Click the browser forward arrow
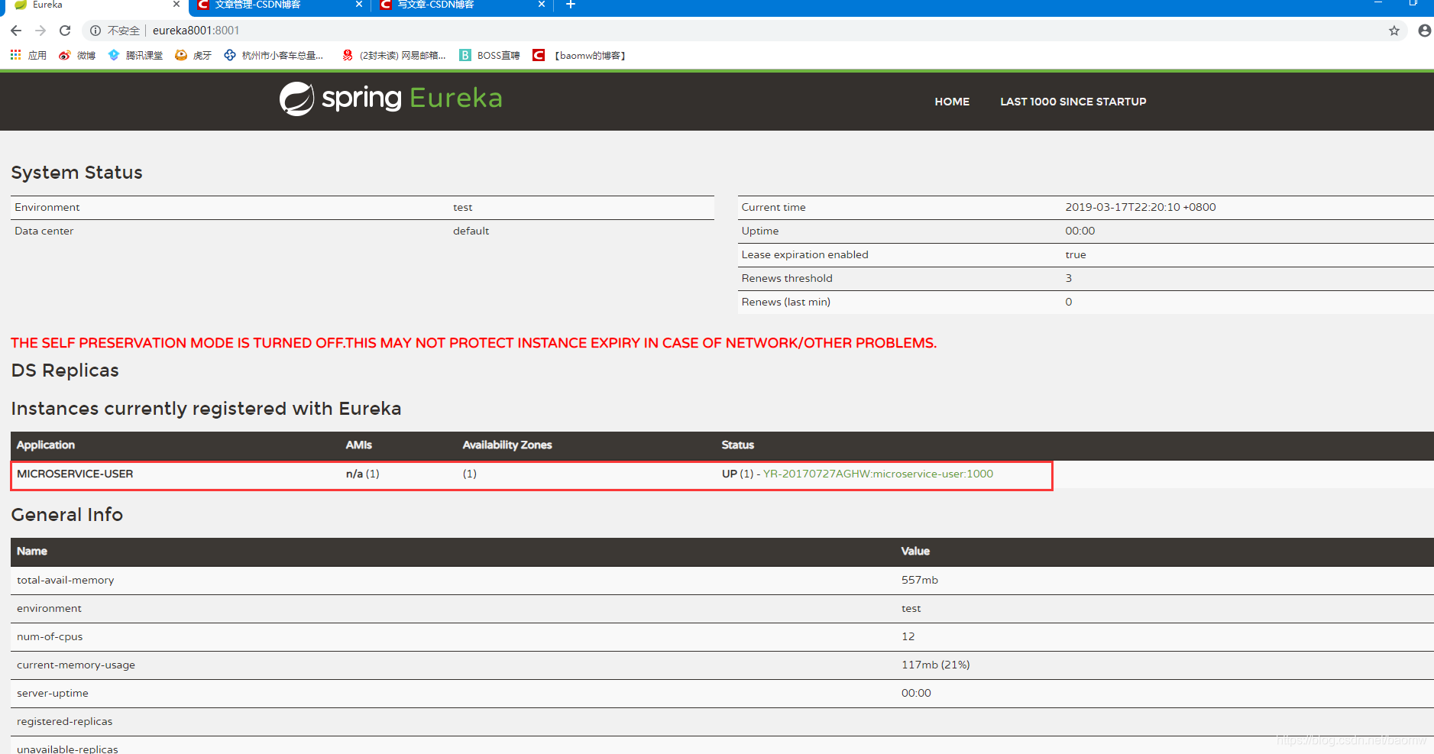 40,31
